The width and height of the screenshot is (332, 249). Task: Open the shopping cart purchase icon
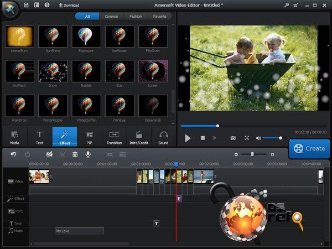[296, 6]
